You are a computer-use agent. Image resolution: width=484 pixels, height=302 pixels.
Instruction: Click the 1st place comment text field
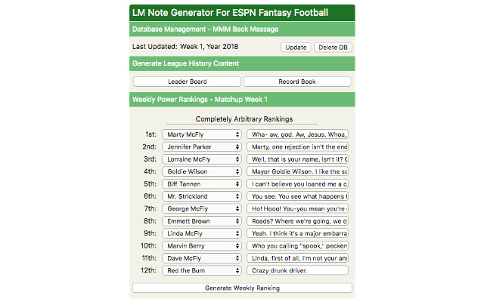click(x=297, y=134)
